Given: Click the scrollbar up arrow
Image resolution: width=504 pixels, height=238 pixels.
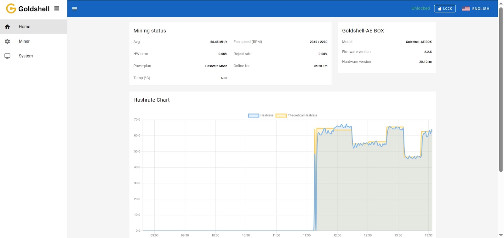Looking at the screenshot, I should [x=501, y=3].
